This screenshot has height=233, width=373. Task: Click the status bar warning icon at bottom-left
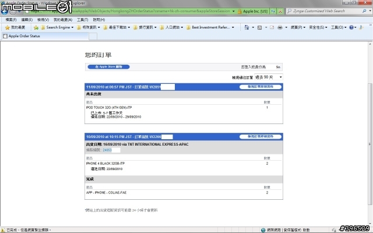[x=3, y=230]
